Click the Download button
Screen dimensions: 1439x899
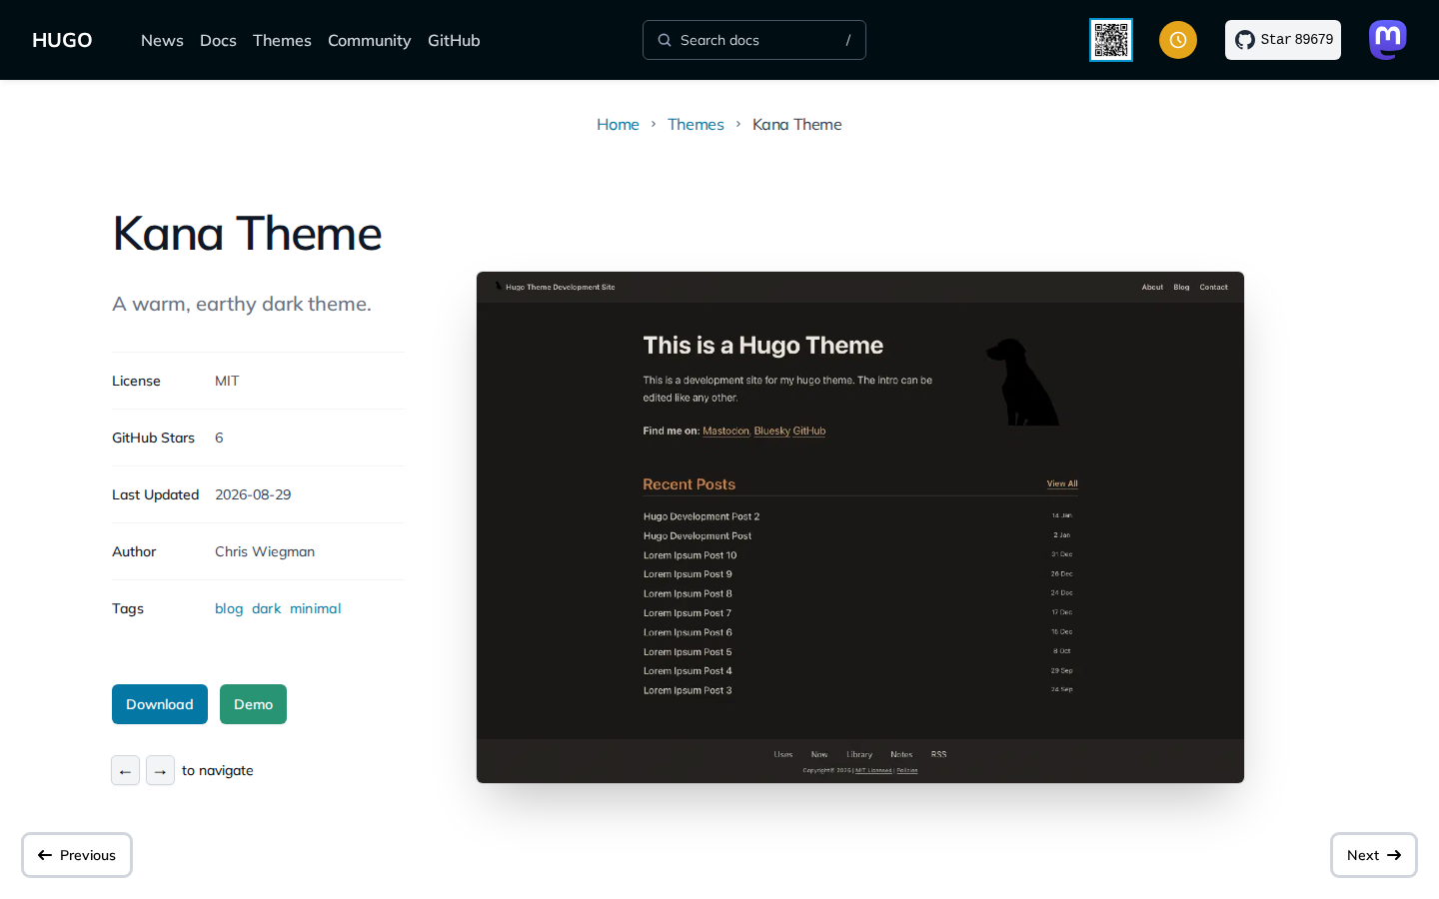tap(160, 704)
